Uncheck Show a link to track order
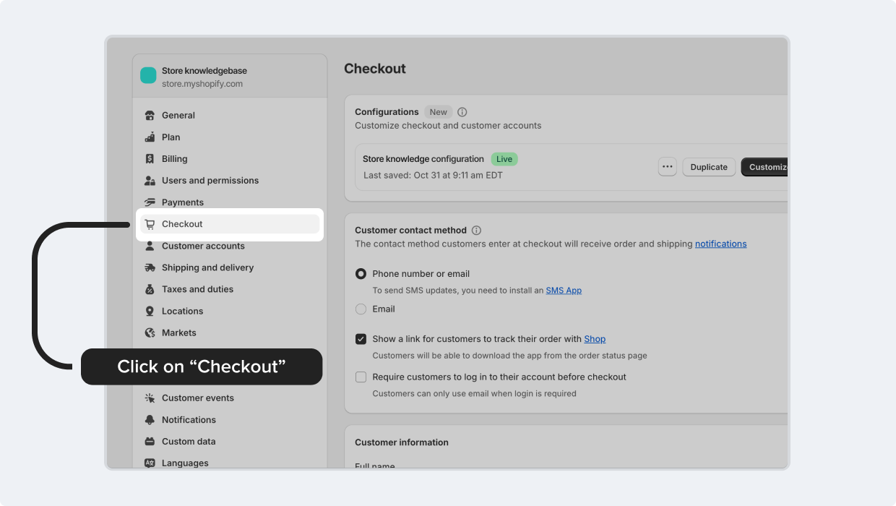Screen dimensions: 896x506 pos(361,339)
